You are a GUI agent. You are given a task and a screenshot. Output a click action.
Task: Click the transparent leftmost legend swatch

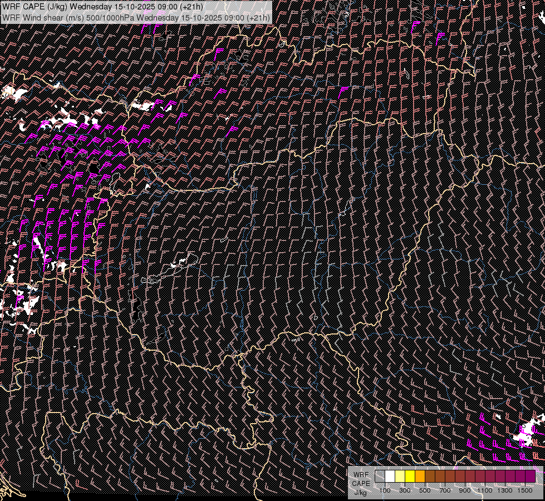(380, 477)
